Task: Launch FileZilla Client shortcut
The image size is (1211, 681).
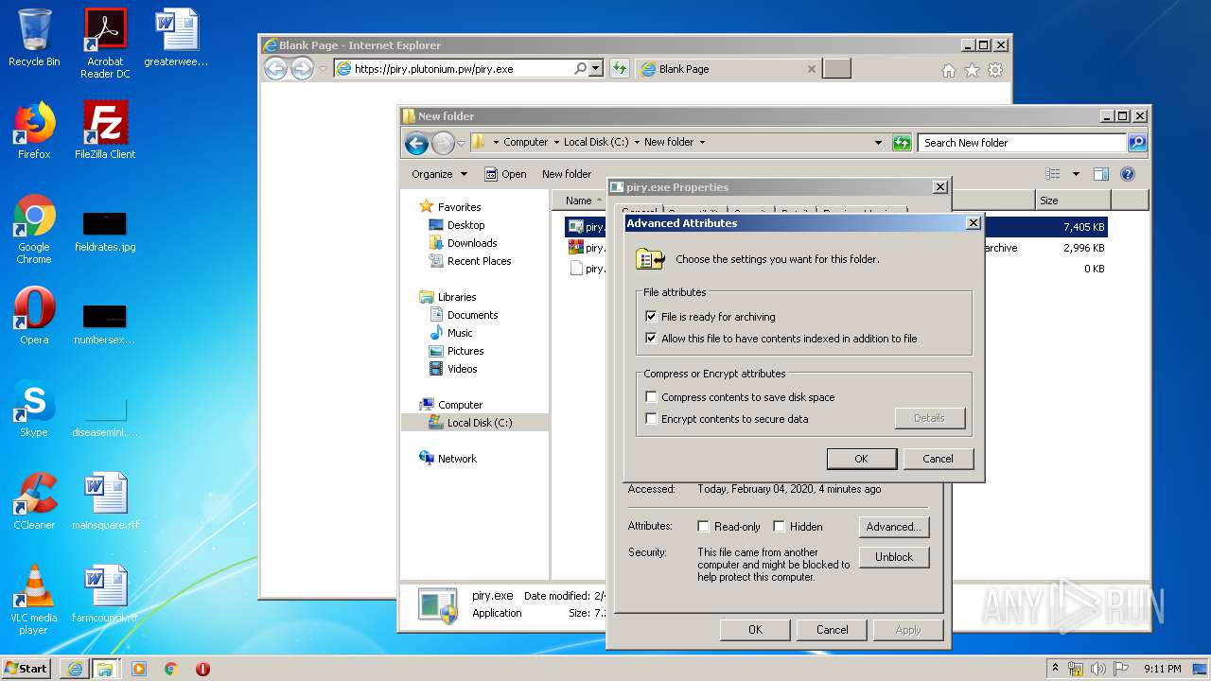Action: click(x=105, y=130)
